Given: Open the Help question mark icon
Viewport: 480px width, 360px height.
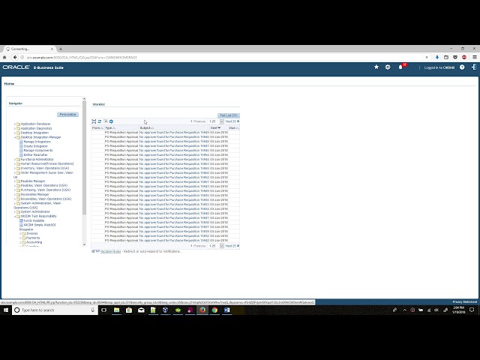Looking at the screenshot, I should (462, 67).
